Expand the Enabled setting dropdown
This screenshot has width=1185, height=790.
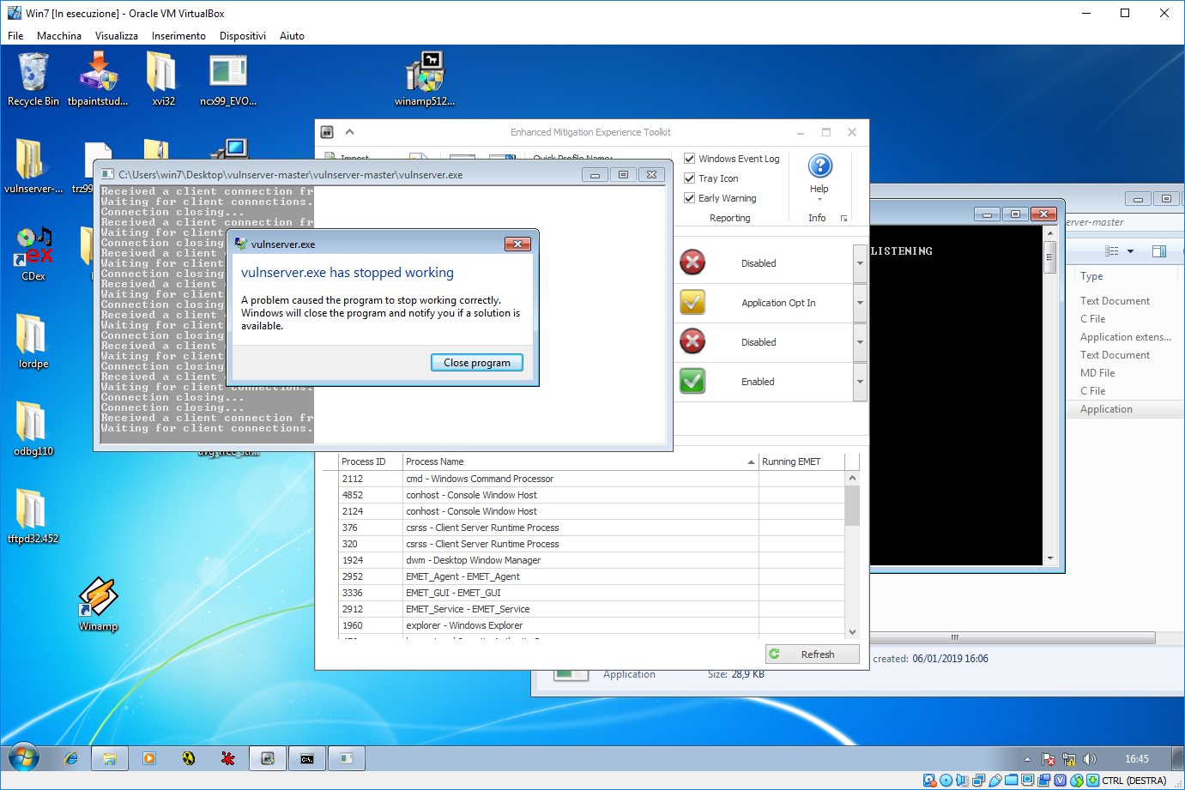pos(860,382)
